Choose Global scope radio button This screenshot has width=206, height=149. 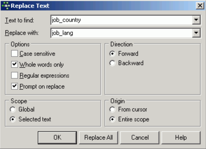point(13,109)
